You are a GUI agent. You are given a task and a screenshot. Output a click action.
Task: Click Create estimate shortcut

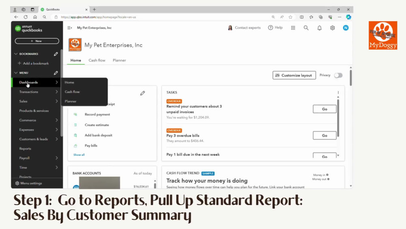tap(97, 125)
